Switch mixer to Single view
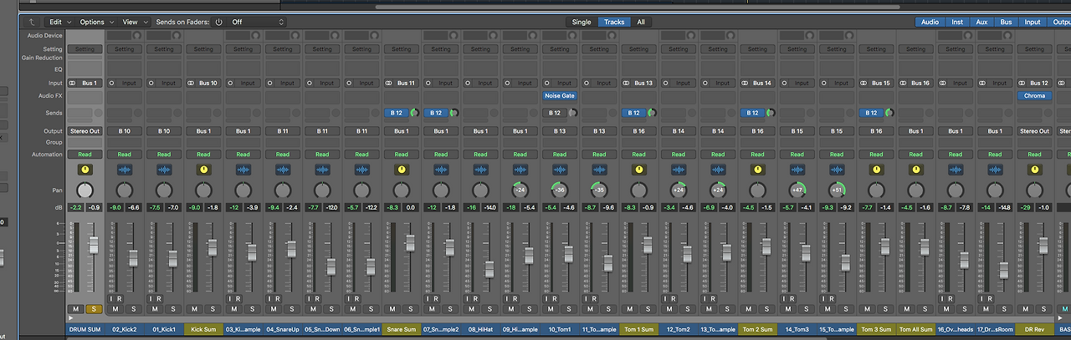 coord(582,22)
